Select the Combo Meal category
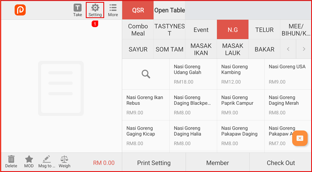312x172 pixels. [138, 30]
